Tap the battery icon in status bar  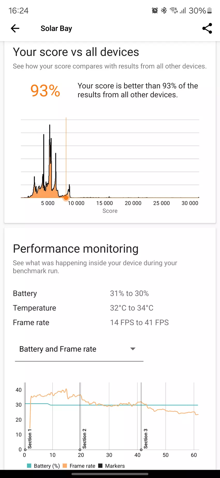(210, 10)
